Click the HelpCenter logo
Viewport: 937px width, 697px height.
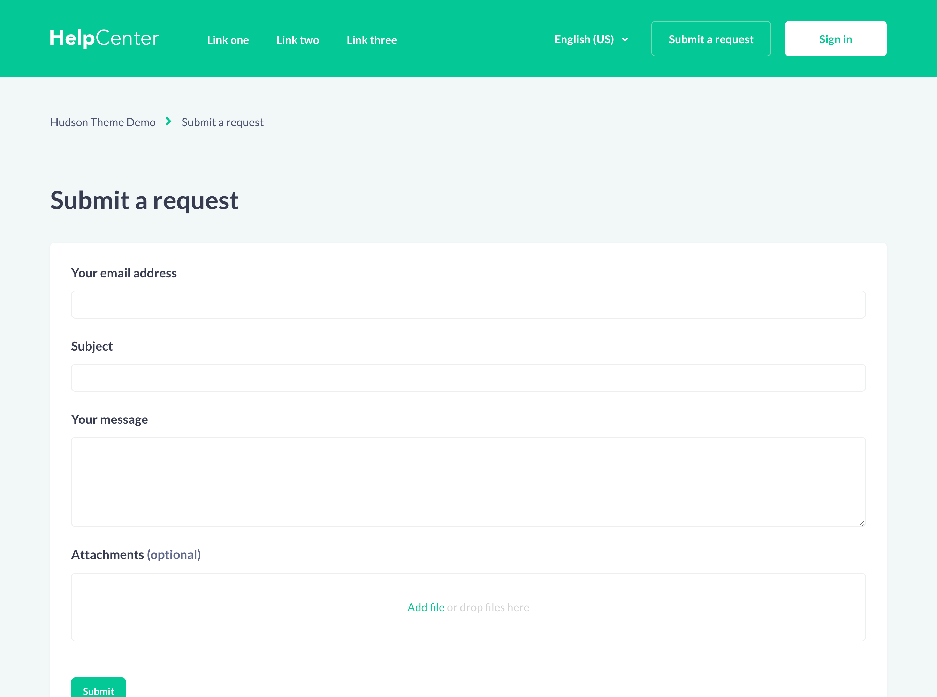pyautogui.click(x=104, y=38)
